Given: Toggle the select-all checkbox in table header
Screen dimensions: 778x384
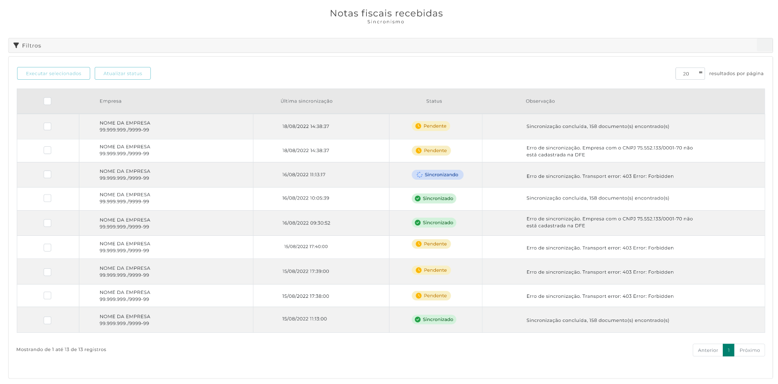Looking at the screenshot, I should 47,101.
